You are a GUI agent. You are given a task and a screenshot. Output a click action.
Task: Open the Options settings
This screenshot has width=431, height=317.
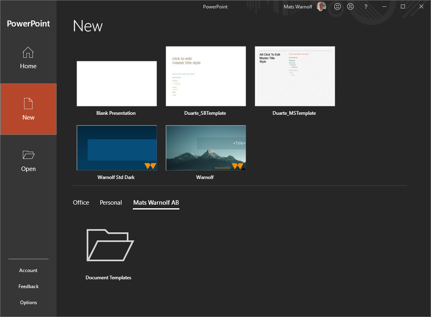click(x=28, y=302)
